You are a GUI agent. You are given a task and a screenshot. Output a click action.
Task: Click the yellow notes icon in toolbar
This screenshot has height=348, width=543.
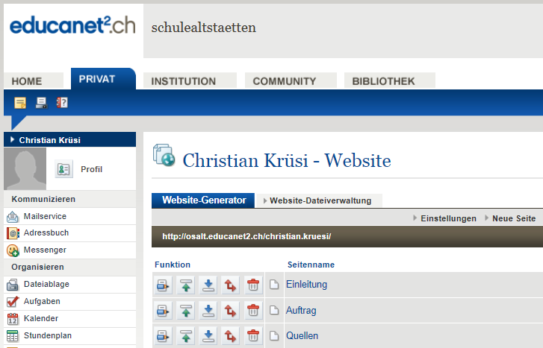(20, 103)
